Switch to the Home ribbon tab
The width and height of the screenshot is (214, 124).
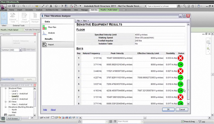point(12,10)
